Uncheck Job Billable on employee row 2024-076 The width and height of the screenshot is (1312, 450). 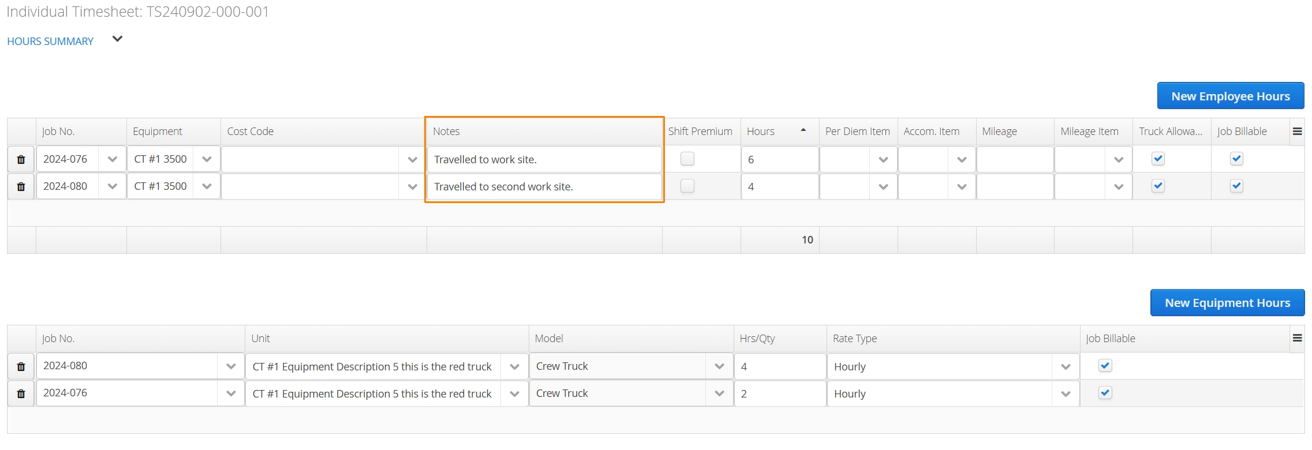coord(1236,159)
